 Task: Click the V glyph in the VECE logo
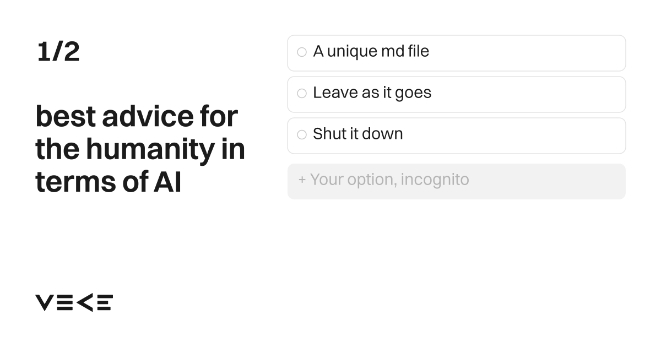coord(45,302)
